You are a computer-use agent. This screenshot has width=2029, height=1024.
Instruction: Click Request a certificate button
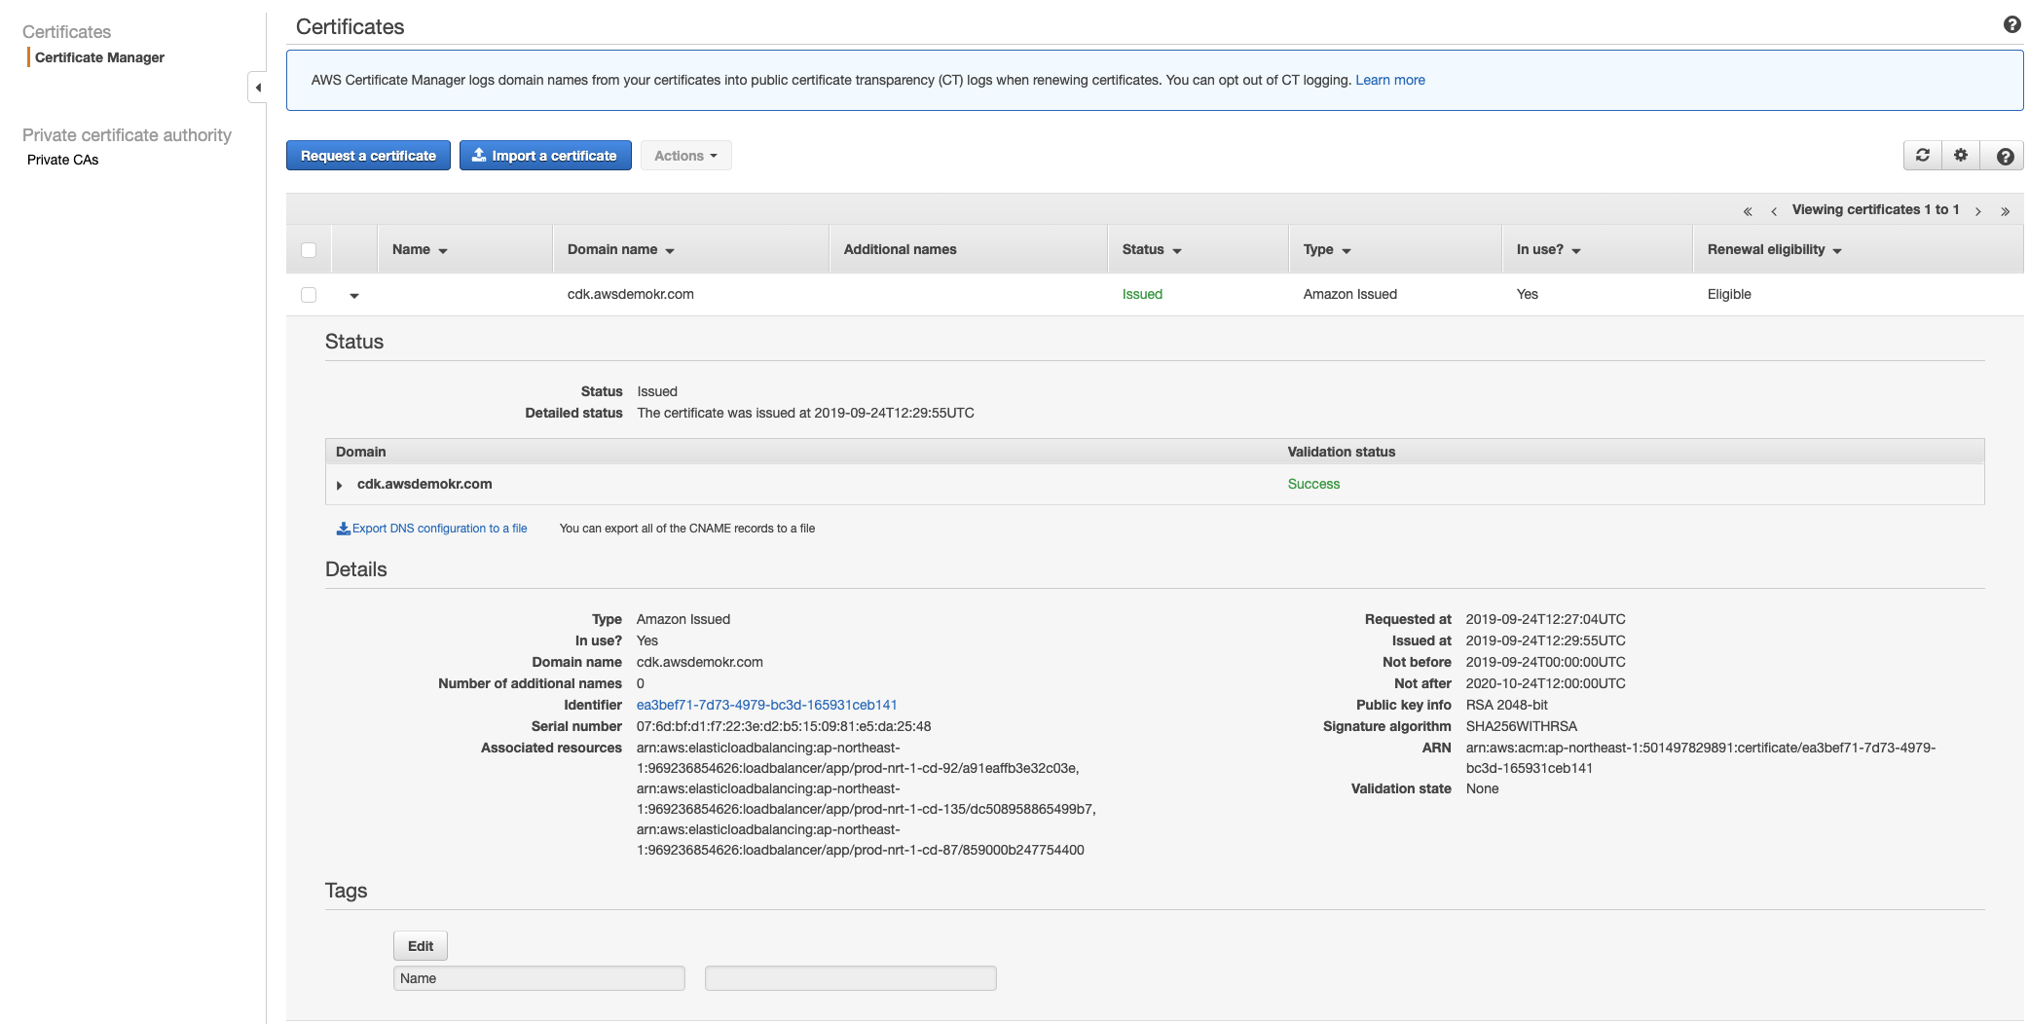pos(368,156)
